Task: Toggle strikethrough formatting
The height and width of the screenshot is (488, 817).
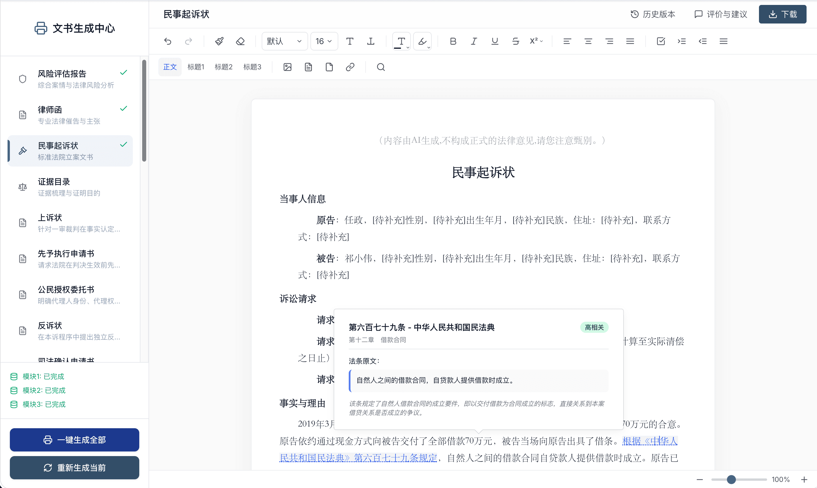Action: pyautogui.click(x=516, y=41)
